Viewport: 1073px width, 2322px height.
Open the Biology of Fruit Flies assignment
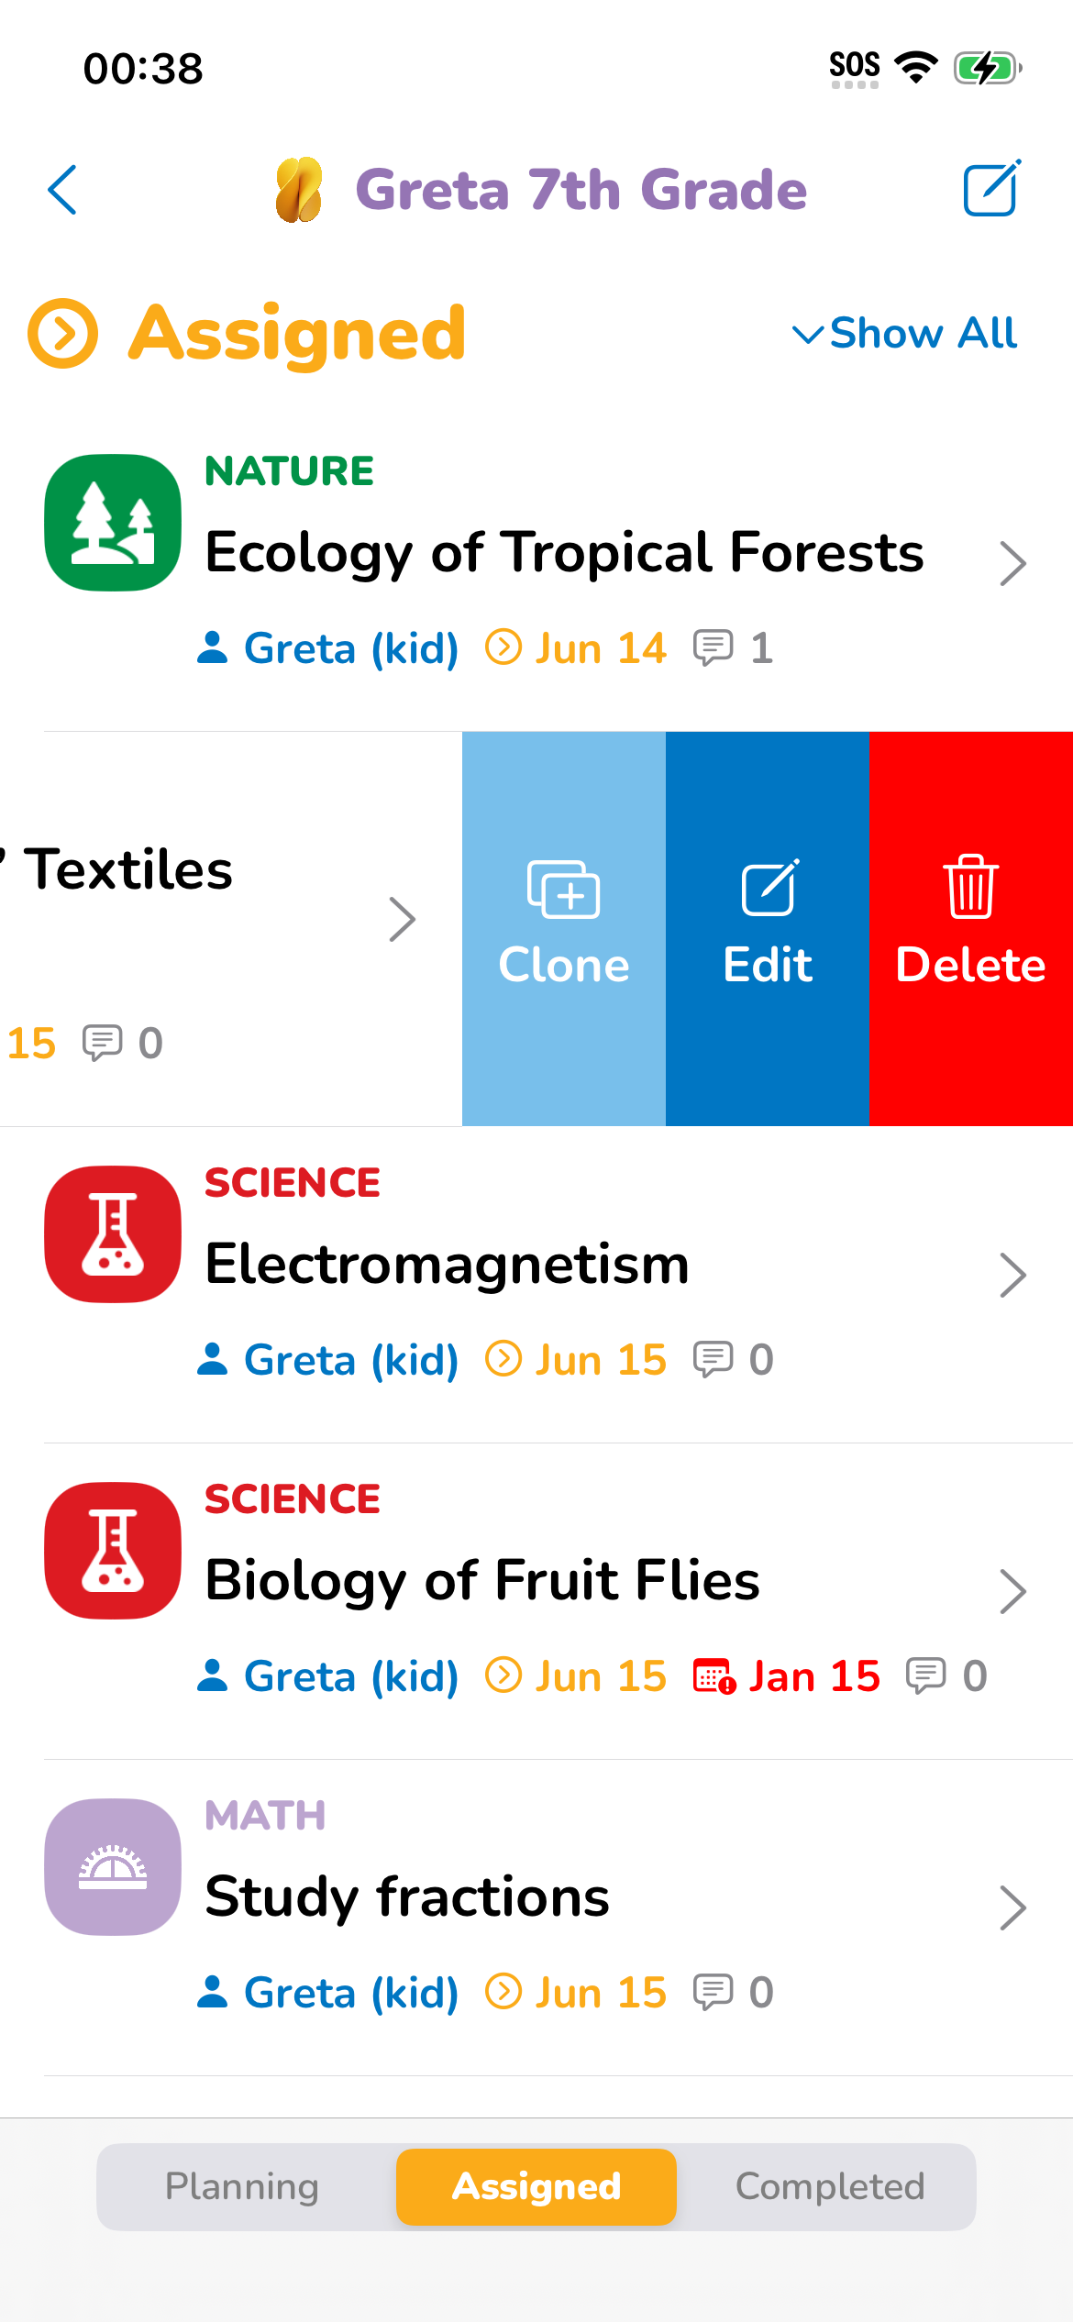click(482, 1580)
